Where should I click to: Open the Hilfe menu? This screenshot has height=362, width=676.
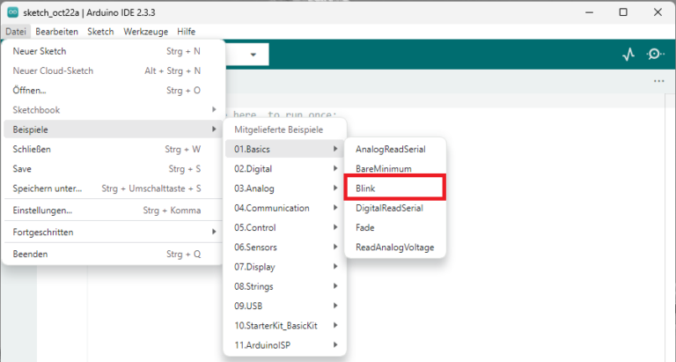186,31
